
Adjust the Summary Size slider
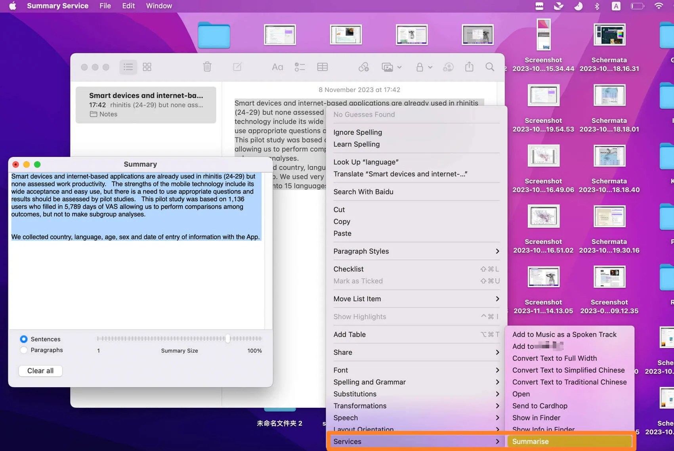pyautogui.click(x=228, y=339)
